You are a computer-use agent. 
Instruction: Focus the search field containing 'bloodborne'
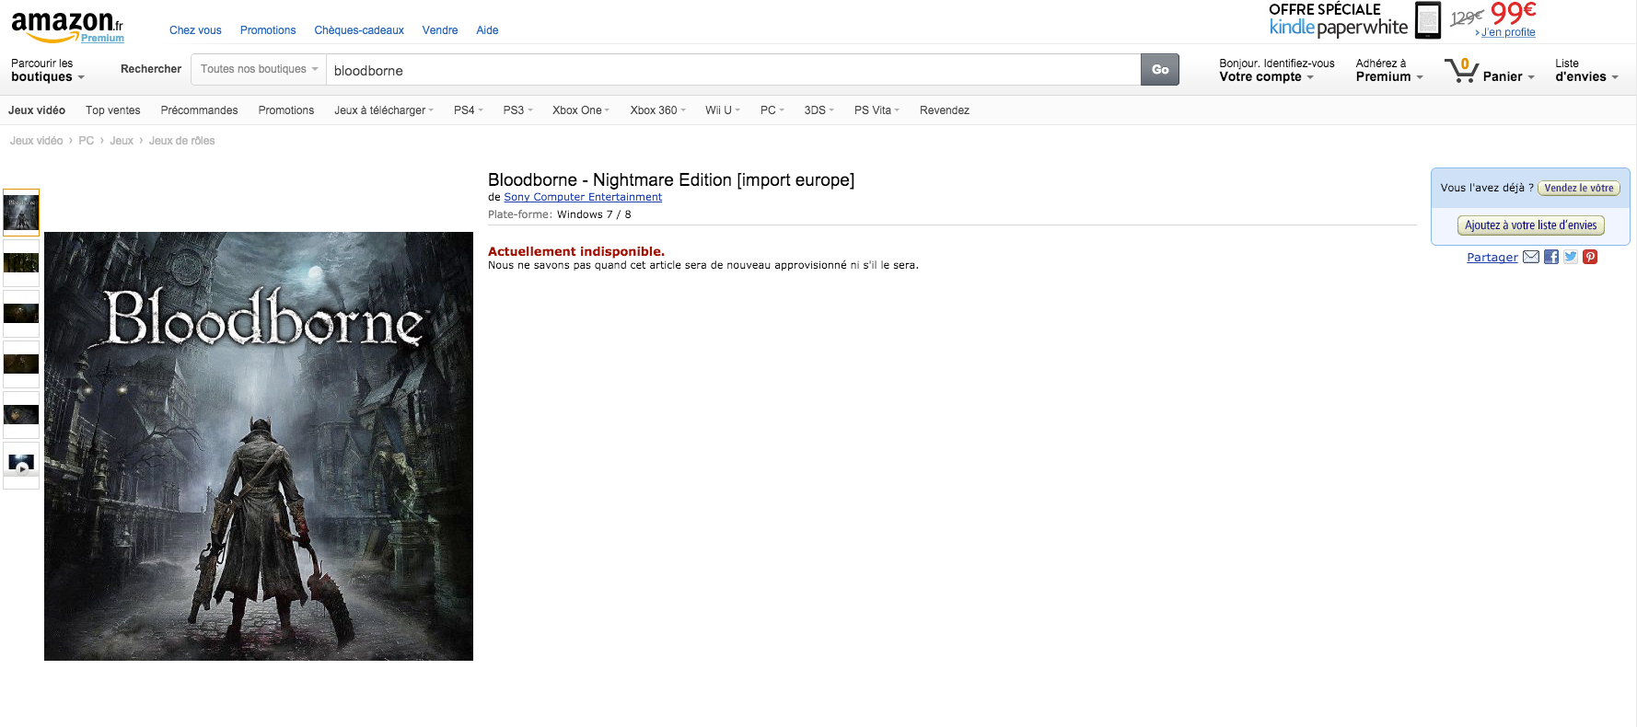coord(733,70)
